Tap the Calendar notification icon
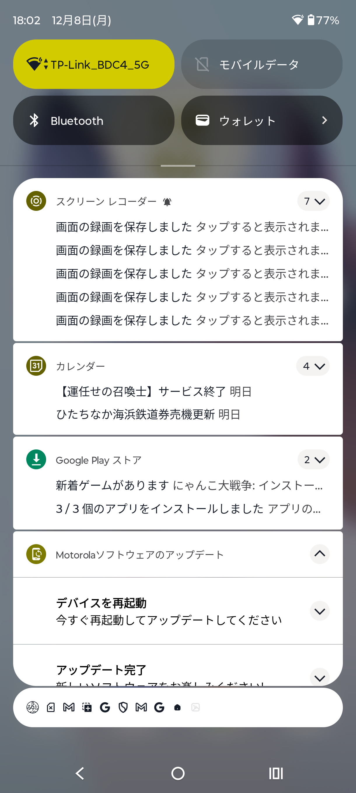This screenshot has width=356, height=793. [x=36, y=366]
